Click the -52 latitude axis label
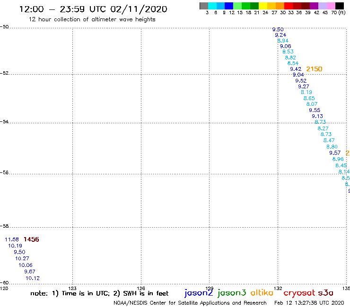The width and height of the screenshot is (350, 307). [x=4, y=73]
